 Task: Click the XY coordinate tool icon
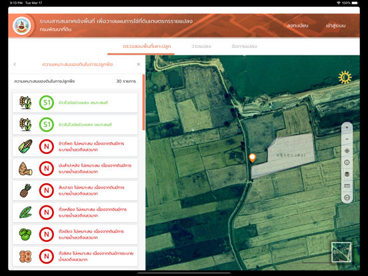[347, 197]
